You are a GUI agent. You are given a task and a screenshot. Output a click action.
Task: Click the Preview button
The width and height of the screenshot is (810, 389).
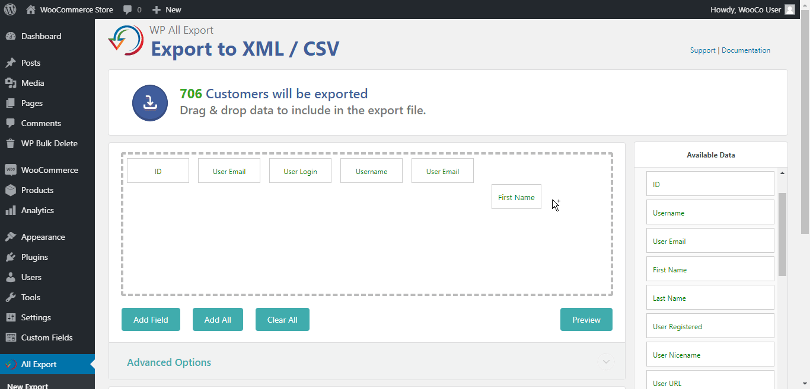(x=586, y=320)
